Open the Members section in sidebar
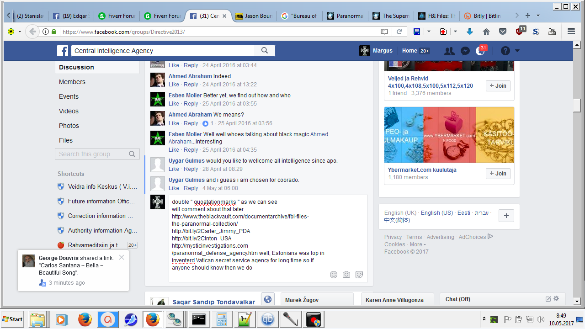 click(72, 82)
